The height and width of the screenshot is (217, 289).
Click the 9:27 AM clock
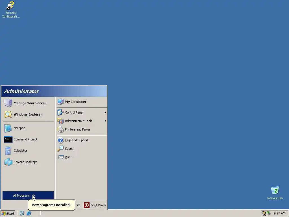click(x=279, y=213)
